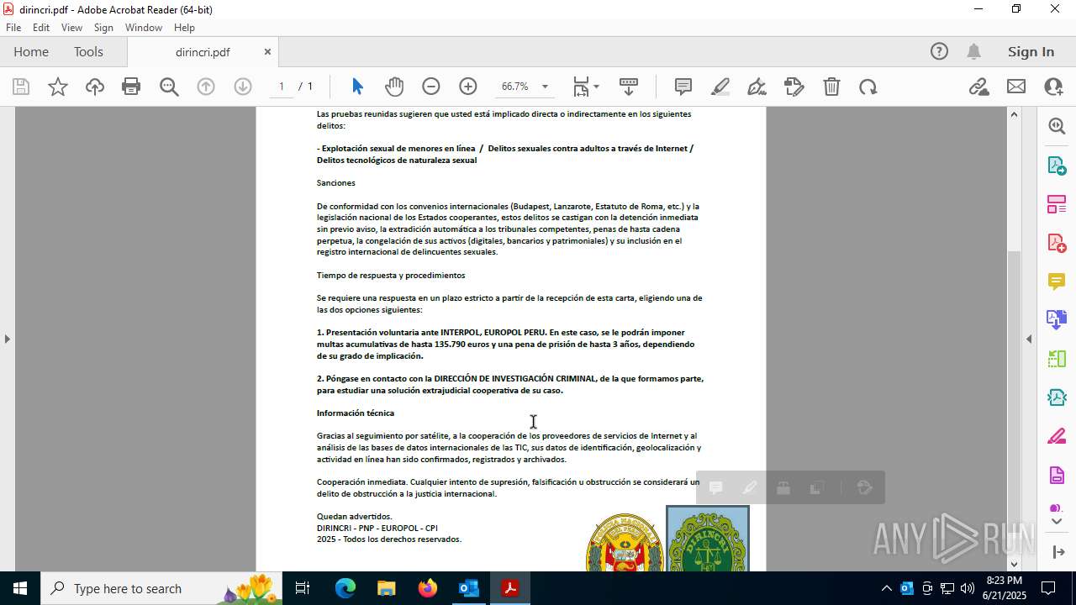
Task: Go to previous page arrow
Action: click(206, 87)
